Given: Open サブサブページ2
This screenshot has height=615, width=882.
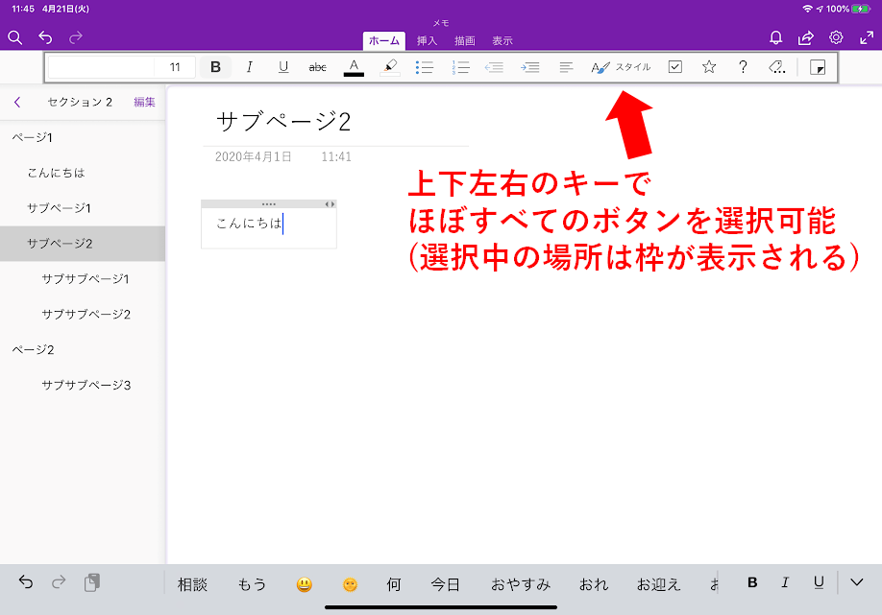Looking at the screenshot, I should click(x=83, y=315).
